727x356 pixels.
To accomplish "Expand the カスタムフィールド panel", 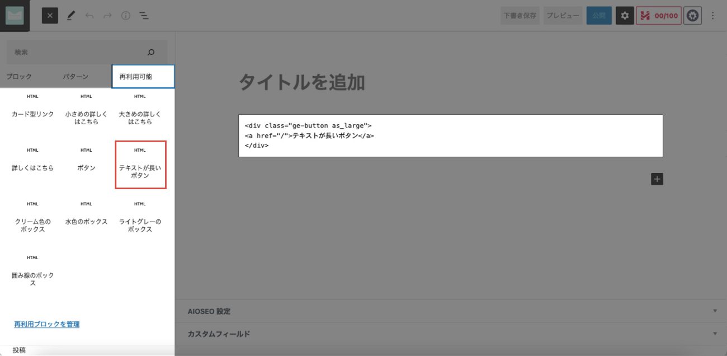I will 451,334.
